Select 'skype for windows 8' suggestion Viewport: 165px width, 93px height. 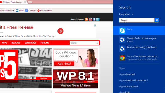click(129, 86)
